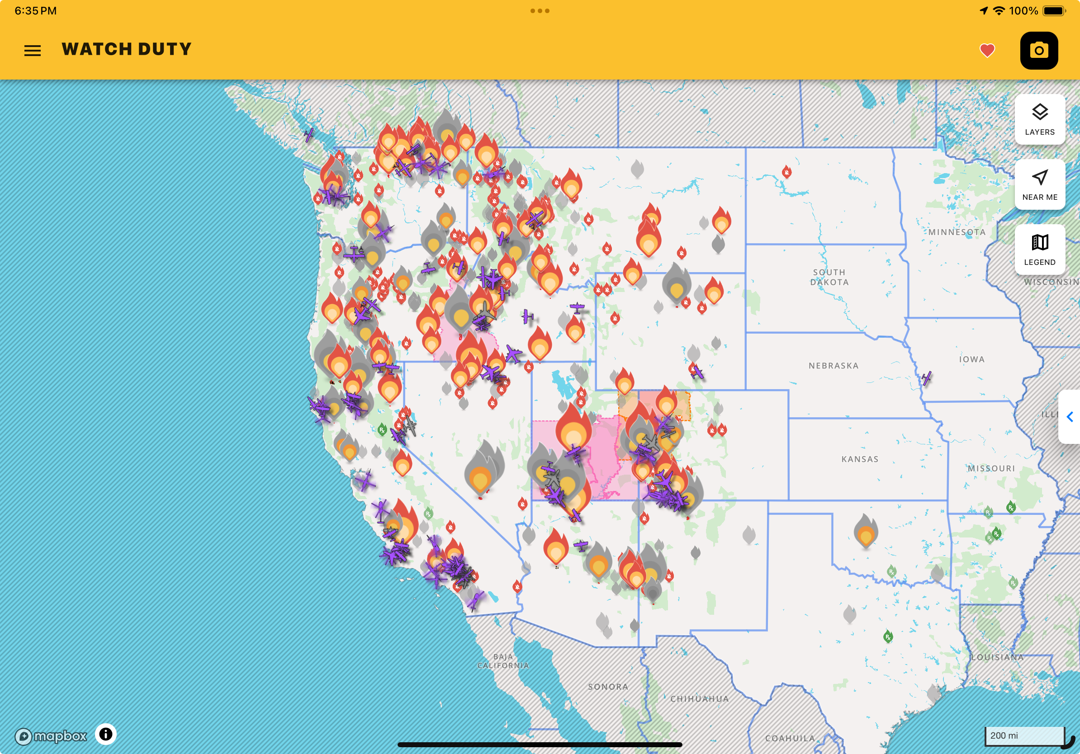Select the green prescribed burn marker in Texas
The height and width of the screenshot is (754, 1080).
coord(888,636)
